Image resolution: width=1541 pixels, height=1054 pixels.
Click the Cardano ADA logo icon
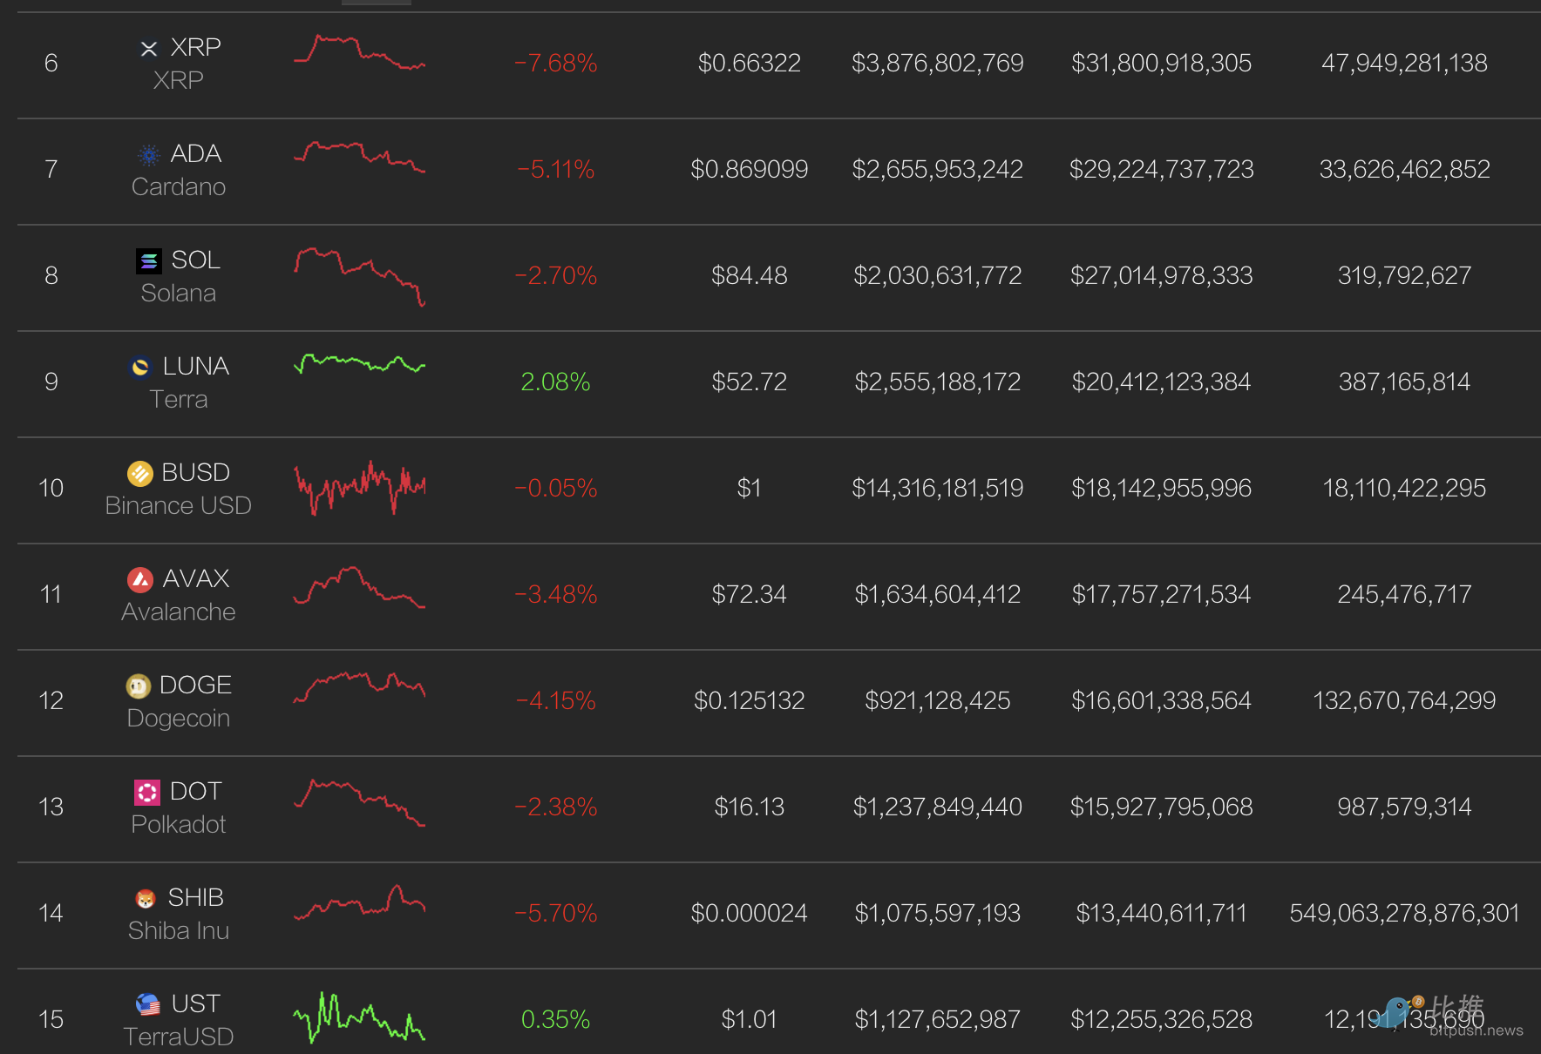149,155
